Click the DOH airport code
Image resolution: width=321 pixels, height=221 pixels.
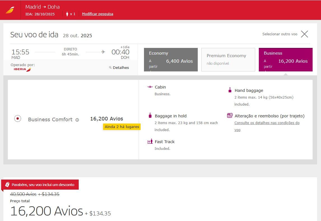tap(125, 57)
